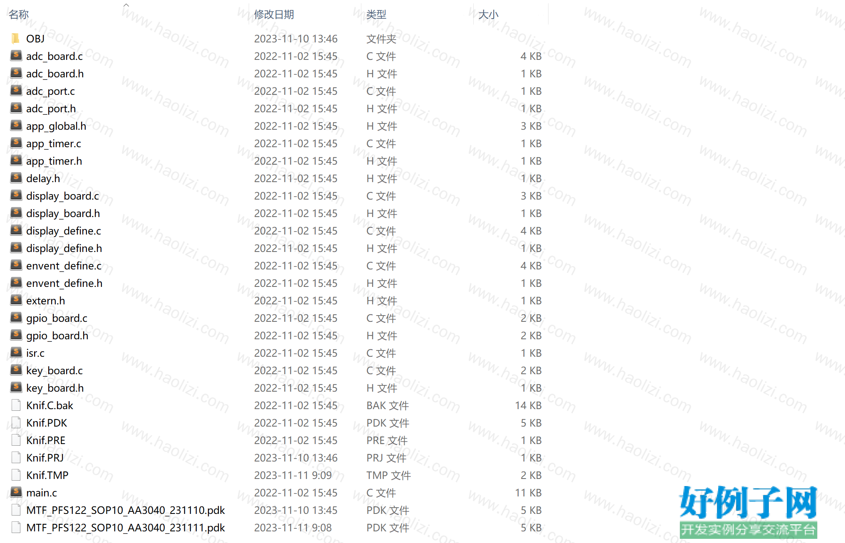Select the display_board.h file icon
The height and width of the screenshot is (543, 845).
(x=16, y=212)
